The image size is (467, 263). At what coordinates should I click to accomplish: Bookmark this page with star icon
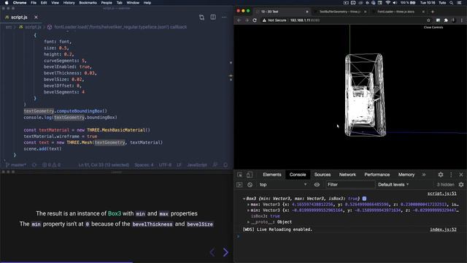coord(428,20)
